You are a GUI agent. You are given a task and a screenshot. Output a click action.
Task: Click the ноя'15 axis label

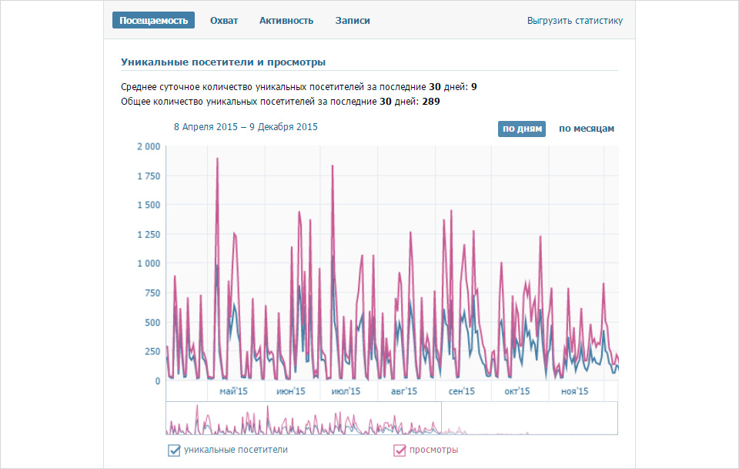[x=574, y=391]
